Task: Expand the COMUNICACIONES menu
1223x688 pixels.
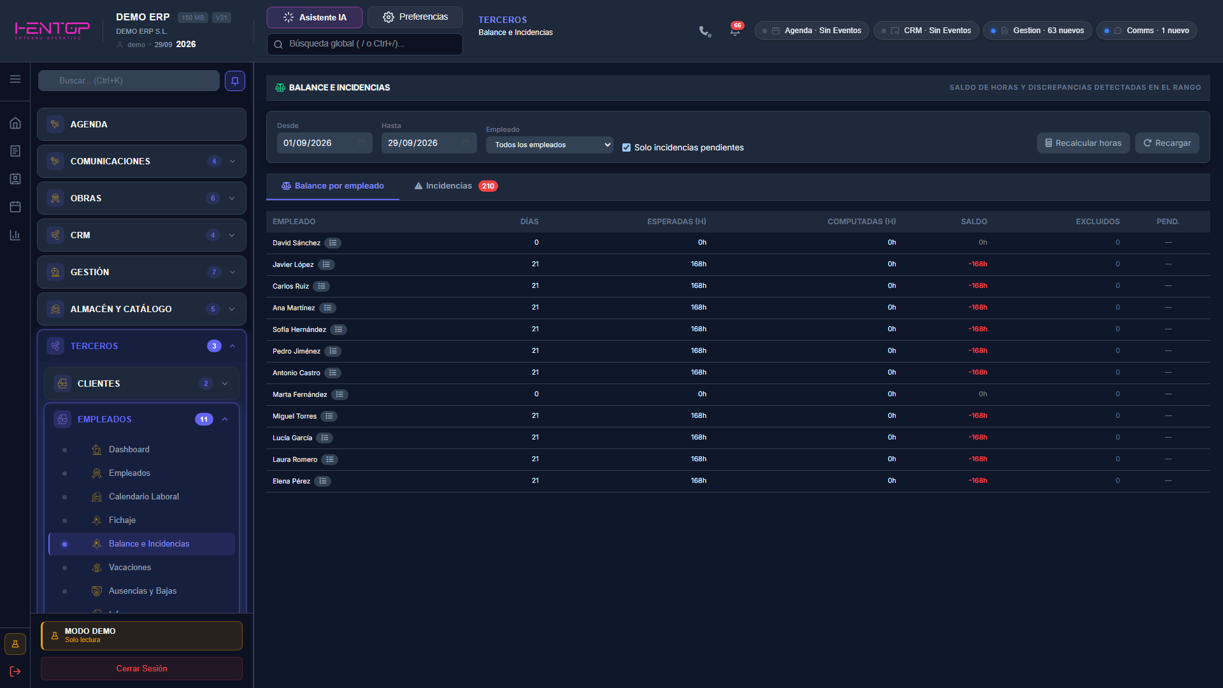Action: (x=232, y=161)
